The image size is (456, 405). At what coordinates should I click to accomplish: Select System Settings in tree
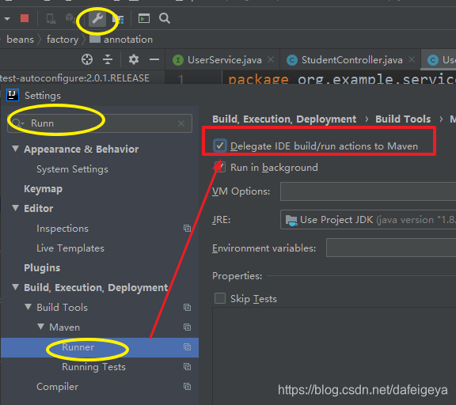click(72, 169)
